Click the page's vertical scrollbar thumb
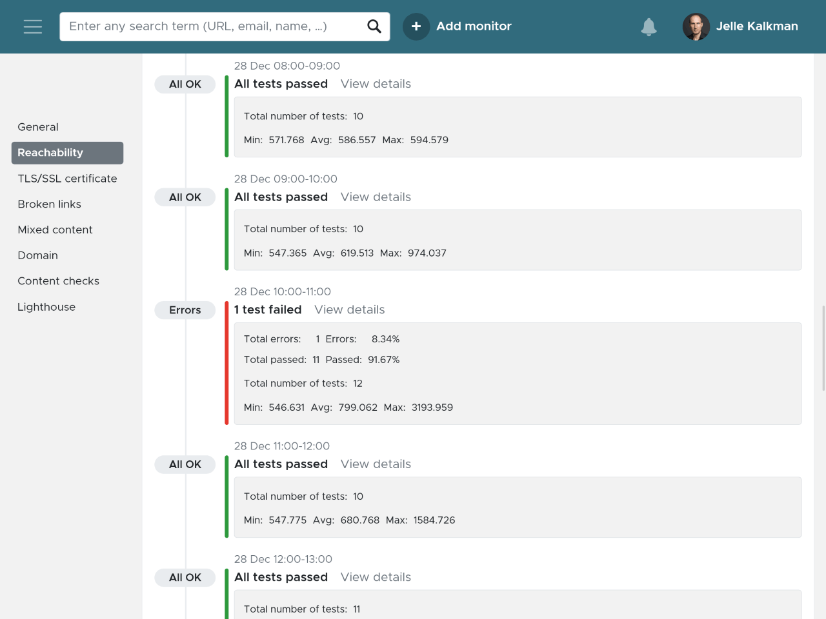The image size is (826, 619). click(x=823, y=348)
